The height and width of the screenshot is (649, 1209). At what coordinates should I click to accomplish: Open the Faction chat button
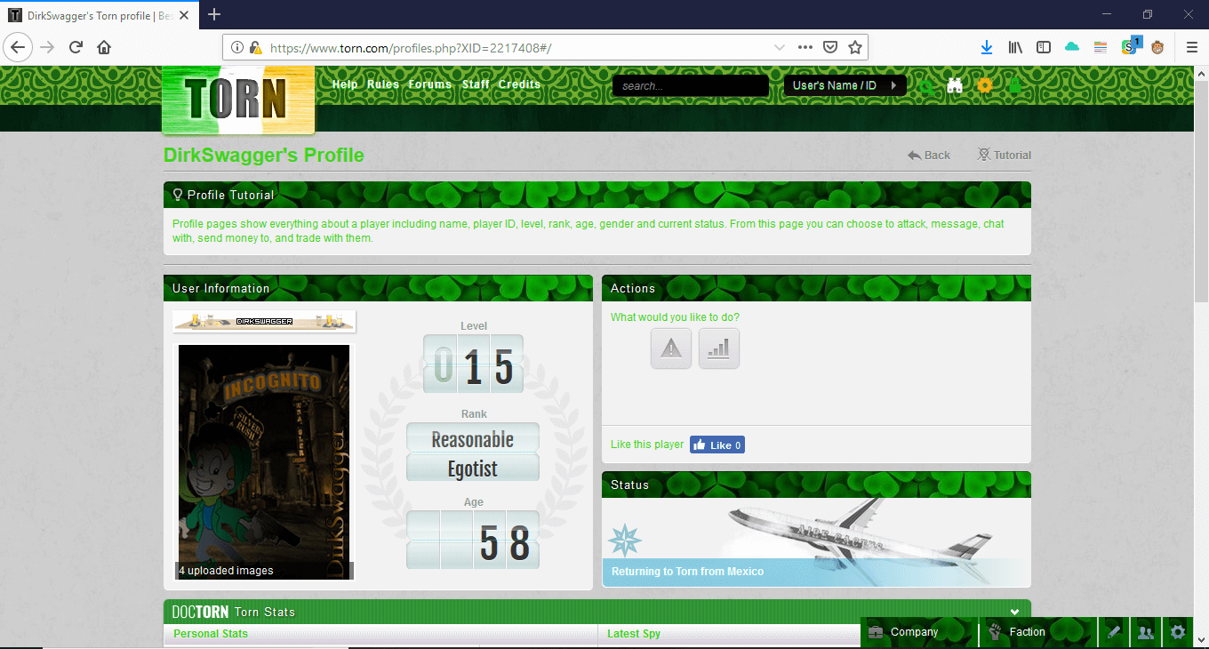1038,632
